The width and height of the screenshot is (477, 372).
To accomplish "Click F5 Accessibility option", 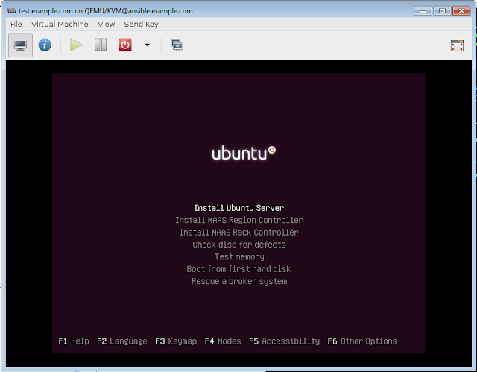I will 284,341.
